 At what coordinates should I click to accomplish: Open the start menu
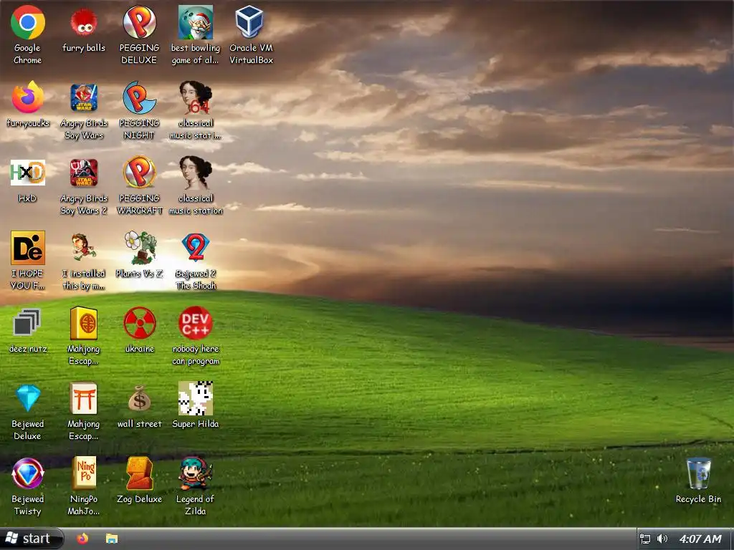(31, 539)
